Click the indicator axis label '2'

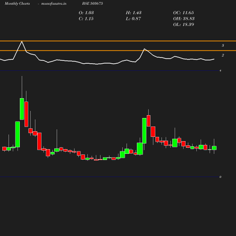pos(223,55)
